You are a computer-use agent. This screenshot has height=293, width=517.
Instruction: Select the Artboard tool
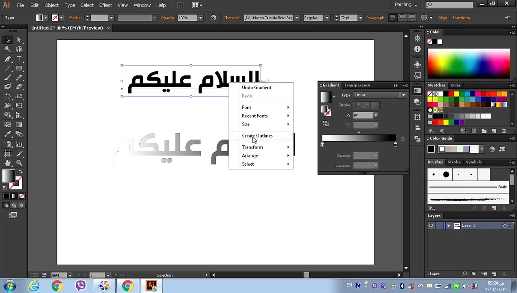[7, 153]
